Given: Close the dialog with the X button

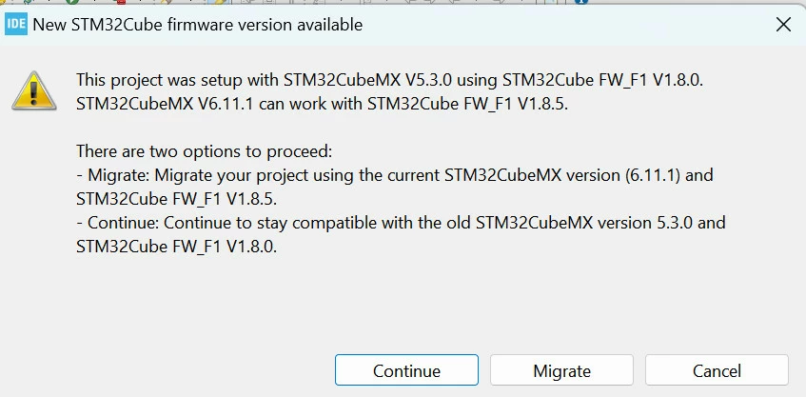Looking at the screenshot, I should tap(783, 25).
